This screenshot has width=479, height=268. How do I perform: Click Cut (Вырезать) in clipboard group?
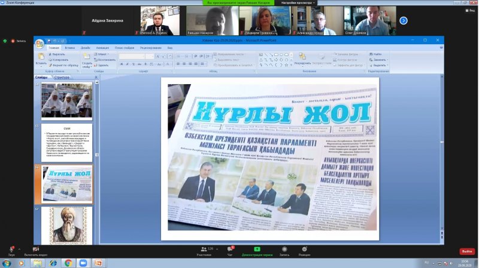tap(57, 54)
